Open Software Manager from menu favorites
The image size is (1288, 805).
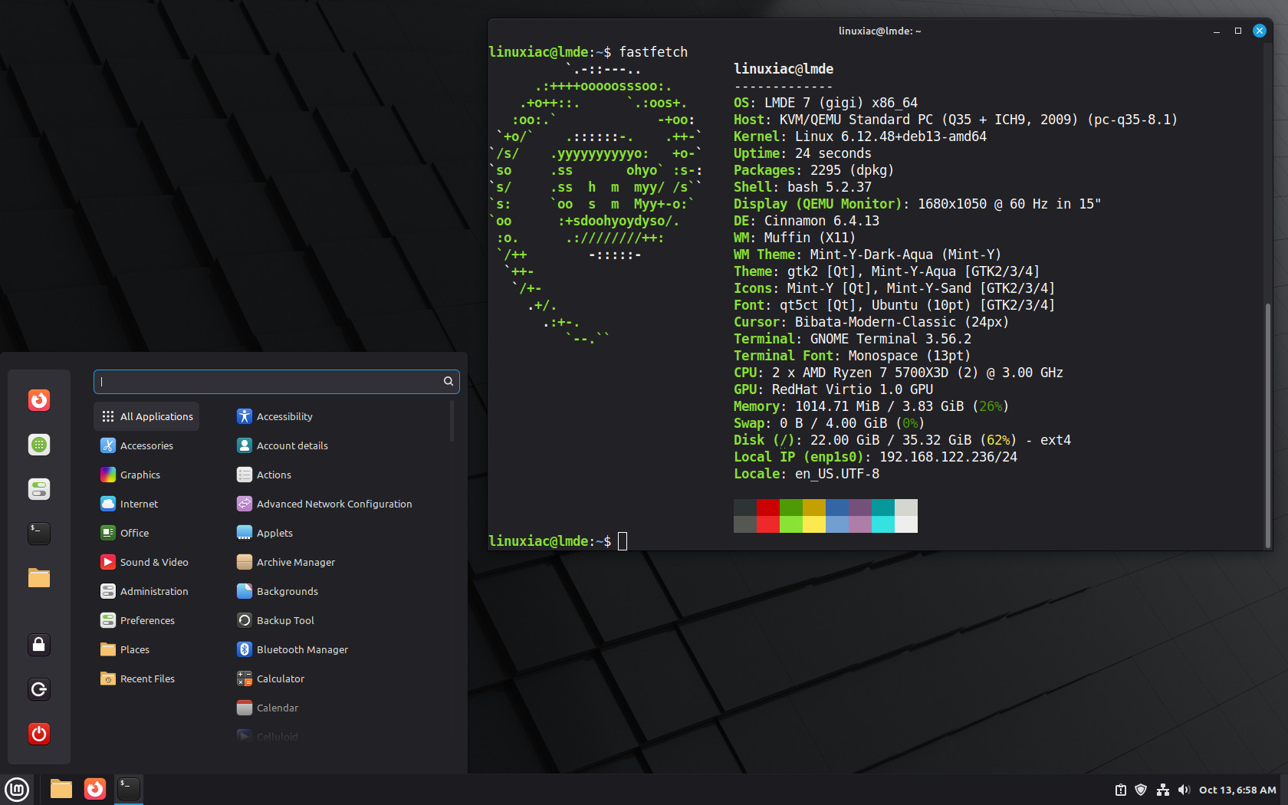[x=39, y=445]
